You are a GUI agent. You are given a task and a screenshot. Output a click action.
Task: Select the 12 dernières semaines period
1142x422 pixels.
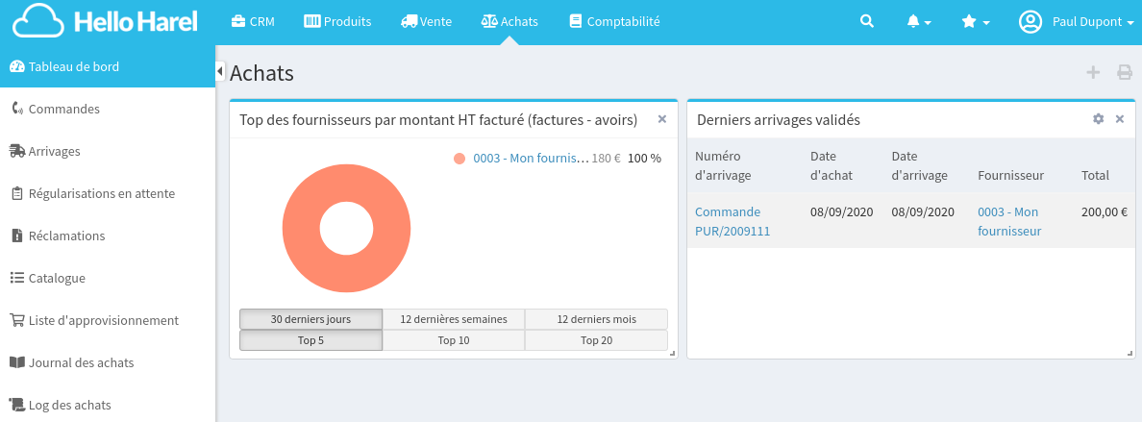[453, 319]
